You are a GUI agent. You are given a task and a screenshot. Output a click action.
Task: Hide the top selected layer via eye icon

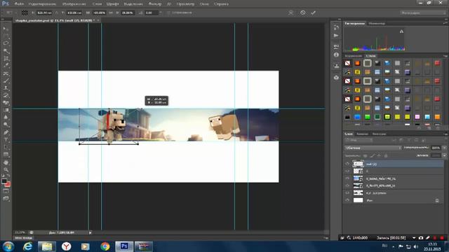tap(347, 164)
